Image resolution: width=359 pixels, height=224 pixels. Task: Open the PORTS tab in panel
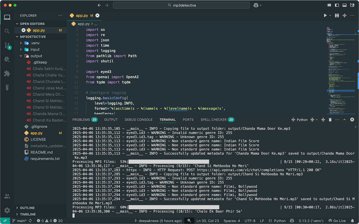point(188,120)
